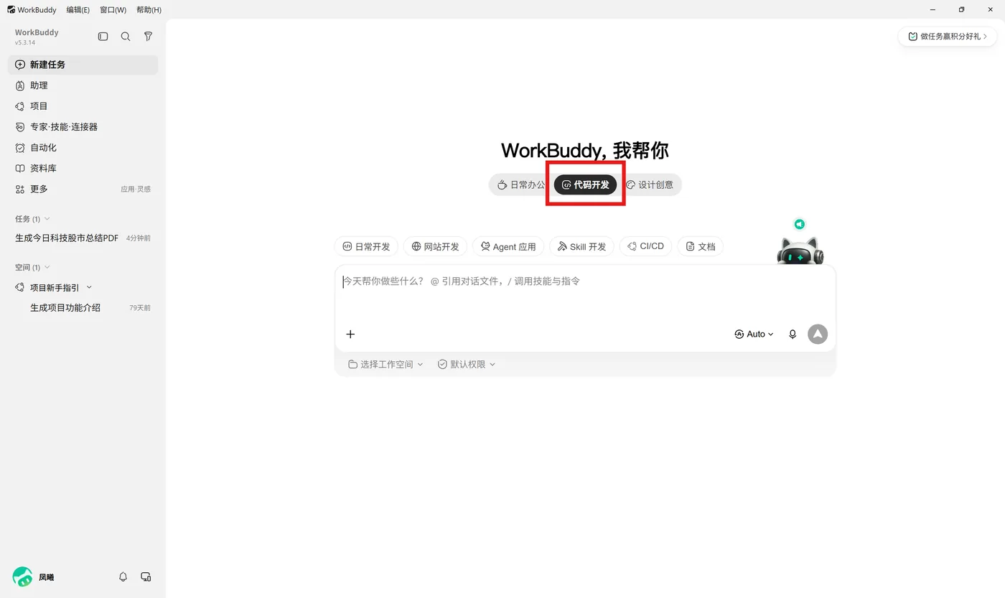Click 应用·灵感 label beside 更多
The width and height of the screenshot is (1005, 598).
click(136, 190)
